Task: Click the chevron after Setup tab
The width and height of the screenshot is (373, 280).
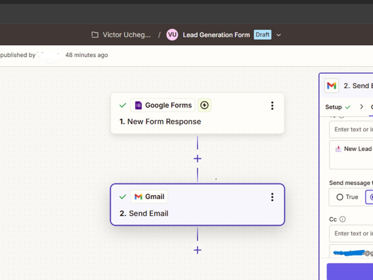Action: tap(361, 107)
